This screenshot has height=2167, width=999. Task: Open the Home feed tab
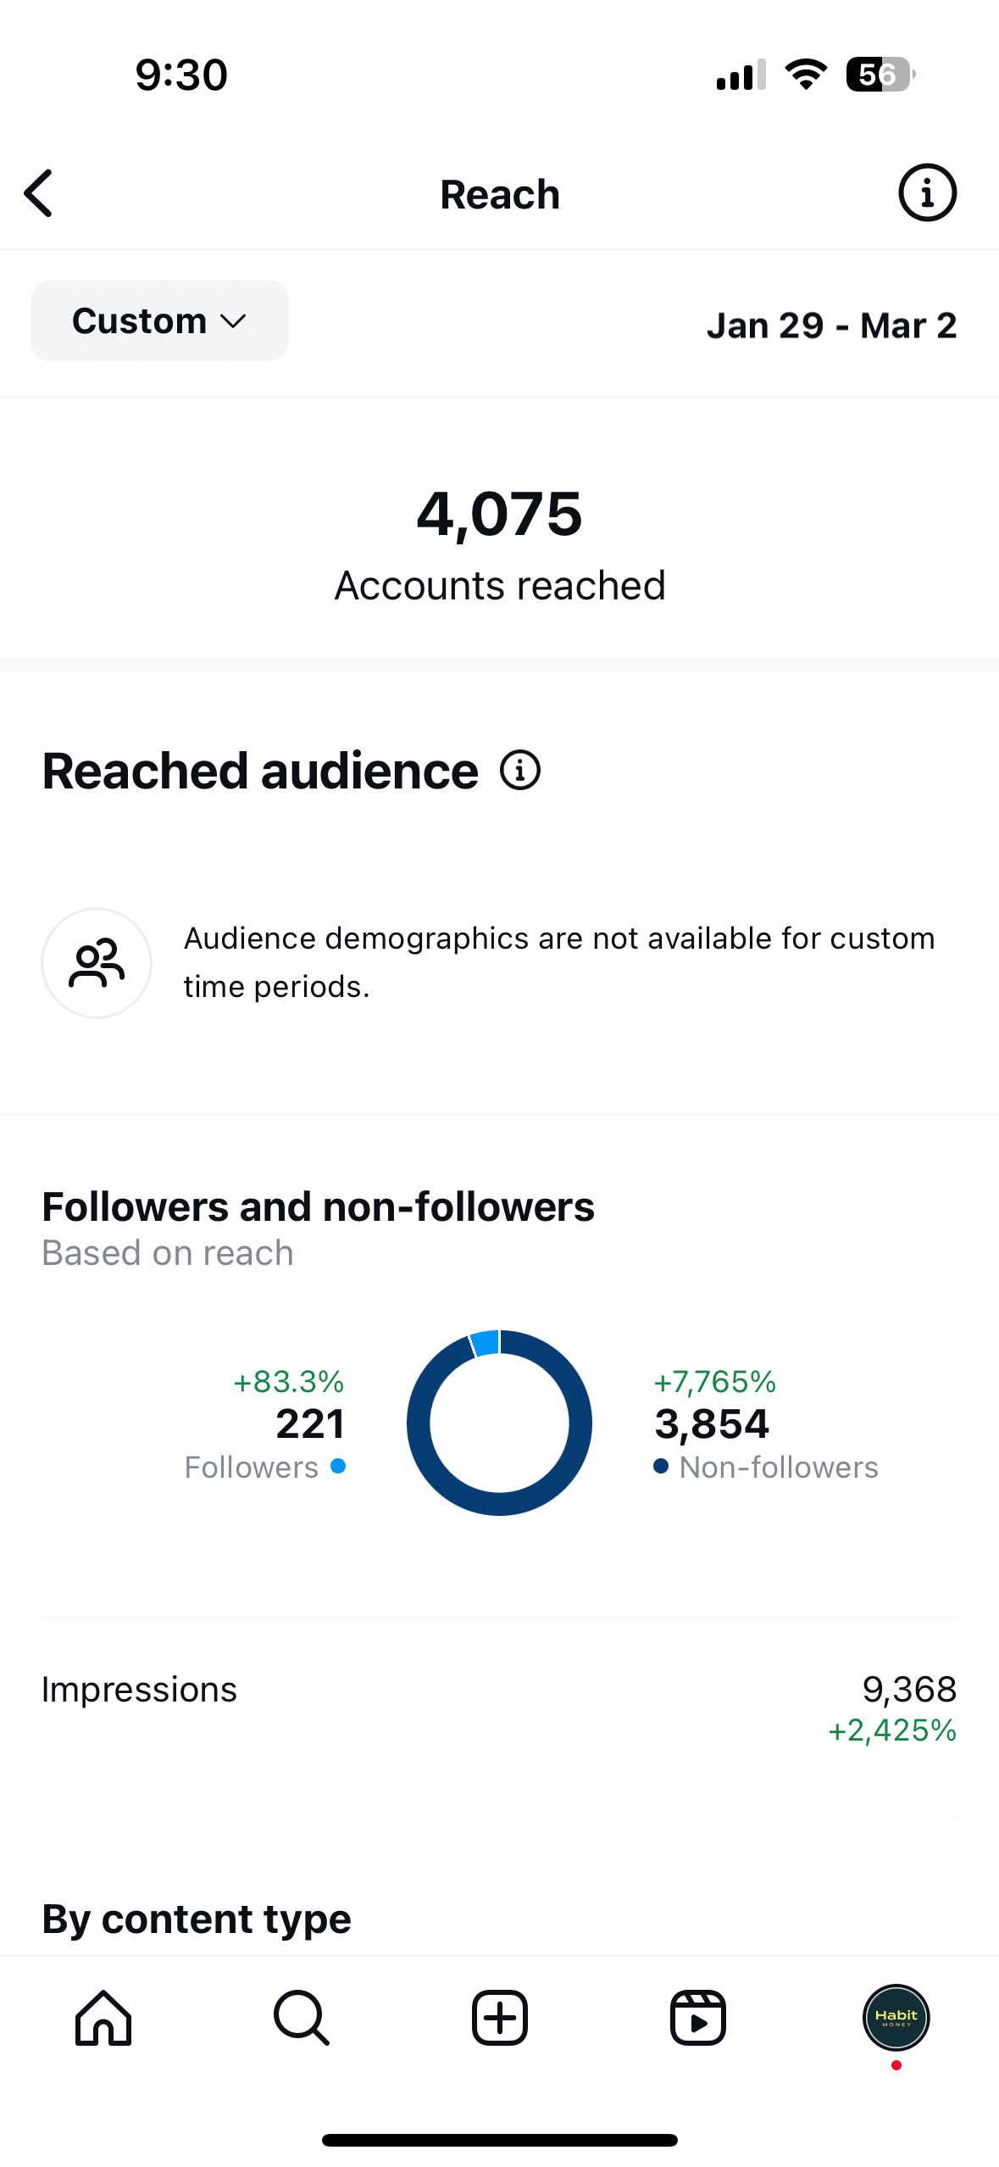(103, 2018)
